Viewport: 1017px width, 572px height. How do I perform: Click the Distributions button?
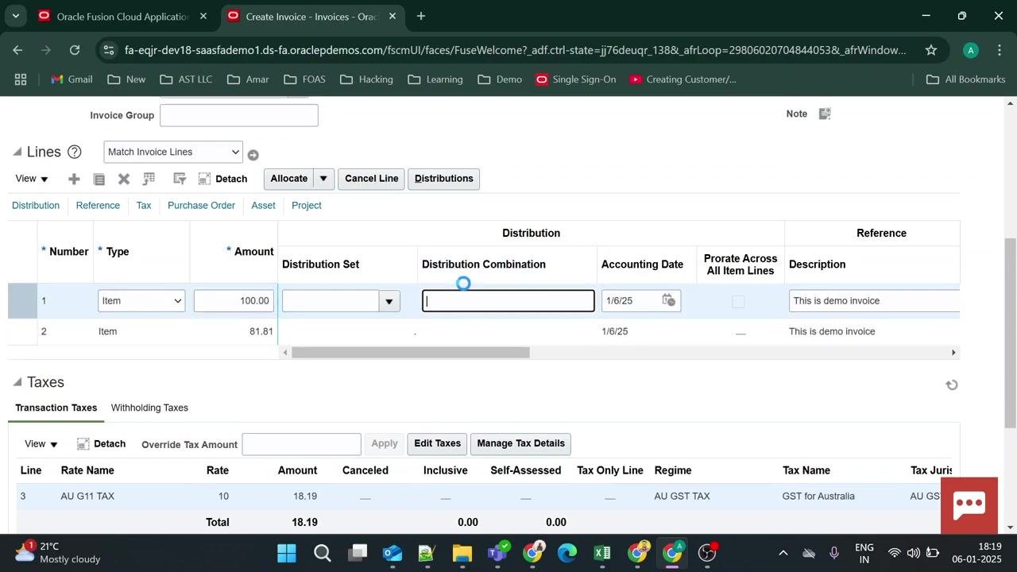tap(444, 179)
